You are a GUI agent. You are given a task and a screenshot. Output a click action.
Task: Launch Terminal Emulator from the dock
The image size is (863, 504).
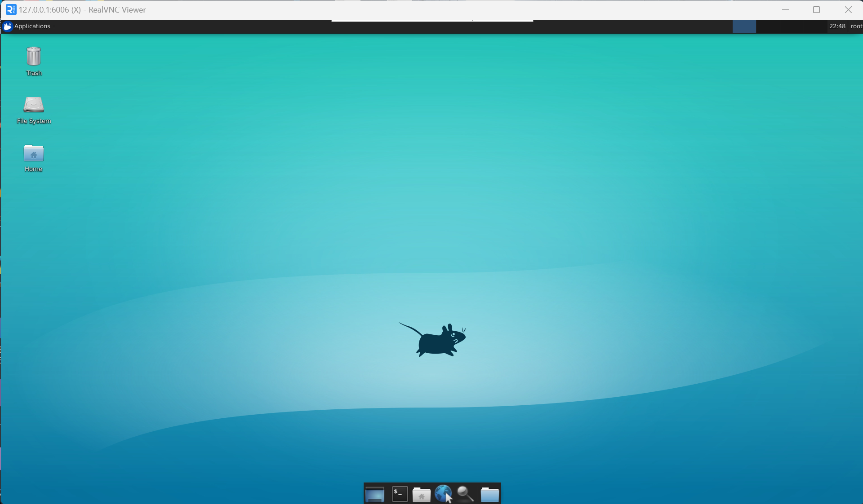pyautogui.click(x=400, y=494)
